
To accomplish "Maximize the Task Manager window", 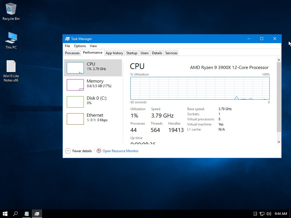I will click(x=262, y=39).
